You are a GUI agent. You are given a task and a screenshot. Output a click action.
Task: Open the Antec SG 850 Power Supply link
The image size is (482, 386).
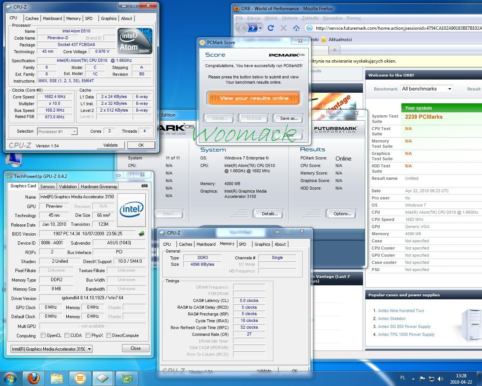coord(404,326)
